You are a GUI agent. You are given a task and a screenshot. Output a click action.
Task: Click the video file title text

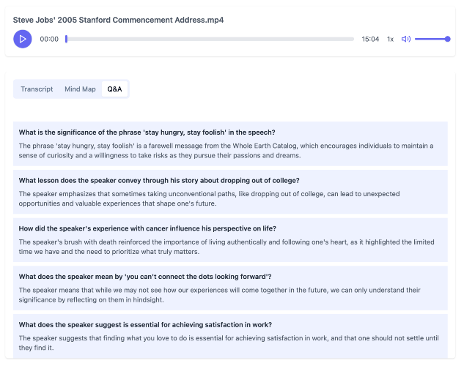pos(118,20)
